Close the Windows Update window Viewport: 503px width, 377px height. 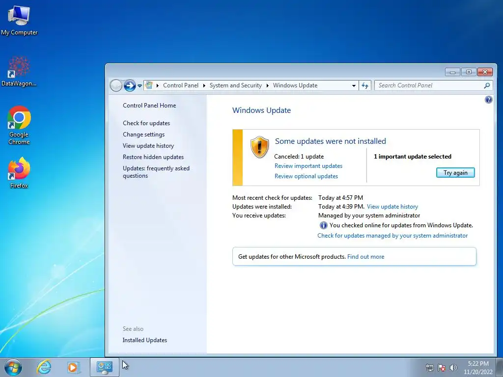tap(485, 72)
